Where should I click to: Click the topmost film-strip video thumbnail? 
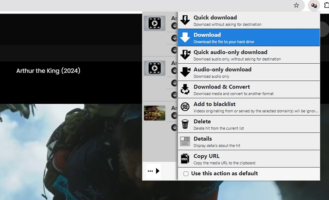[155, 23]
